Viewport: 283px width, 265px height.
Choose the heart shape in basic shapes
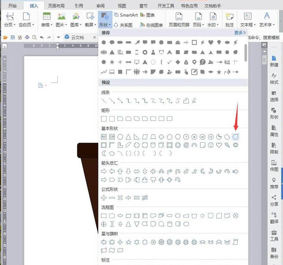click(219, 145)
